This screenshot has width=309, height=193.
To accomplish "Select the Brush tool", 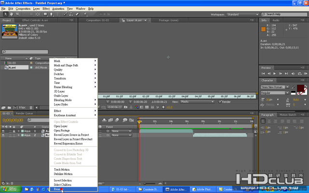I will 66,14.
